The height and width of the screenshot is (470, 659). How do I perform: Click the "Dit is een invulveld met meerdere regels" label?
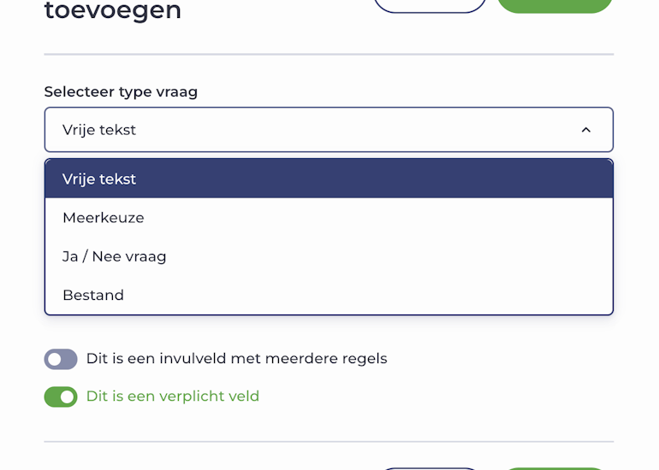point(236,359)
